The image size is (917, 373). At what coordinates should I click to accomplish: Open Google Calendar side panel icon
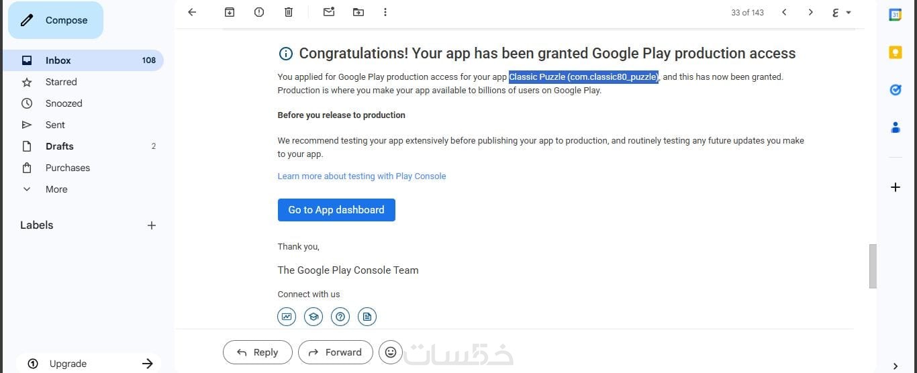tap(895, 15)
